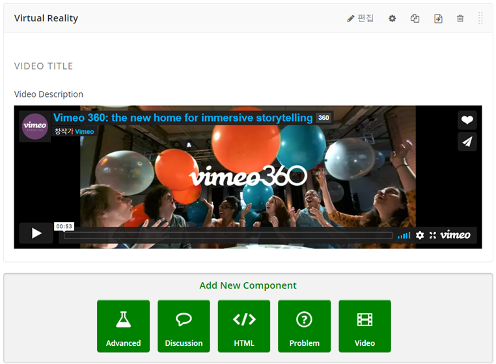Click the 00:53 timestamp tooltip

(x=64, y=226)
